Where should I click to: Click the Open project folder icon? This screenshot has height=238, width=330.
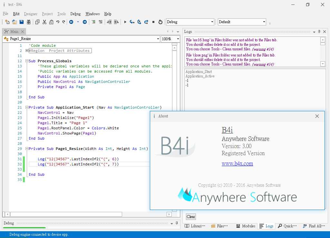coord(15,22)
